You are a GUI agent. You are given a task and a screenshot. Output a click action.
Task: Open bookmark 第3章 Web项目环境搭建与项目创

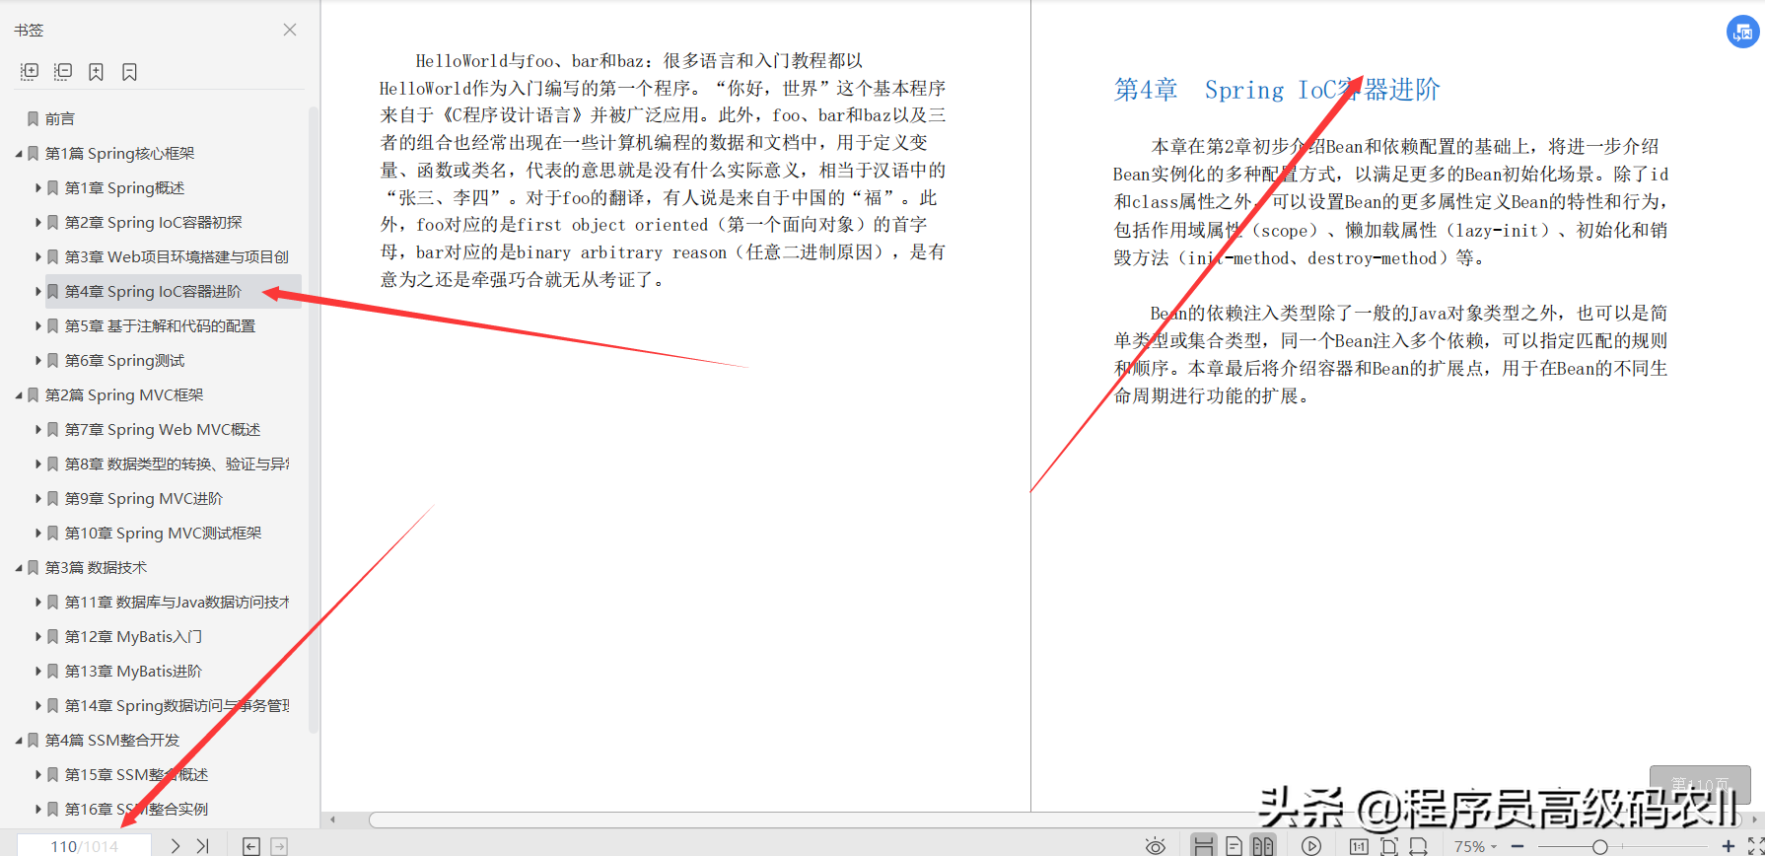click(176, 256)
